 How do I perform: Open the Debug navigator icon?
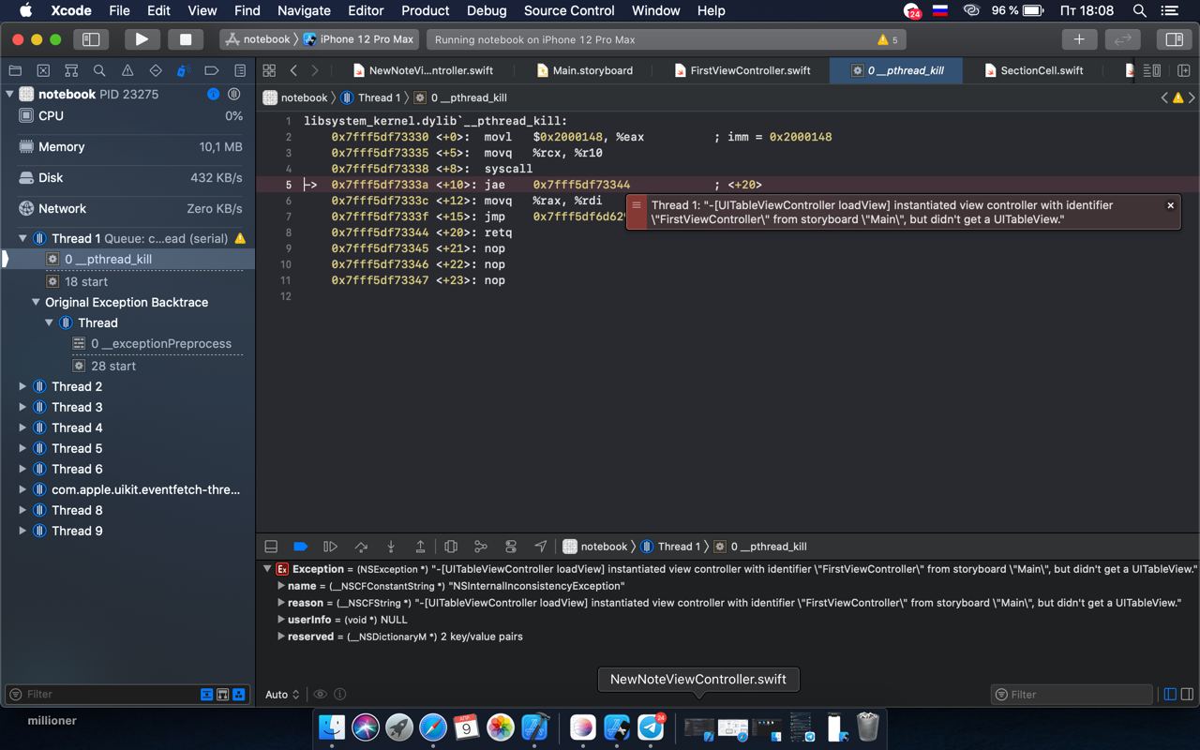184,70
